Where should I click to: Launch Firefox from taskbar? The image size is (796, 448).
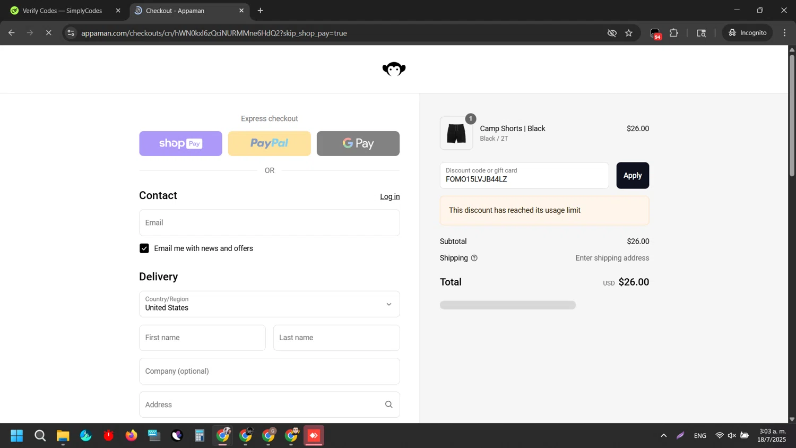(131, 436)
